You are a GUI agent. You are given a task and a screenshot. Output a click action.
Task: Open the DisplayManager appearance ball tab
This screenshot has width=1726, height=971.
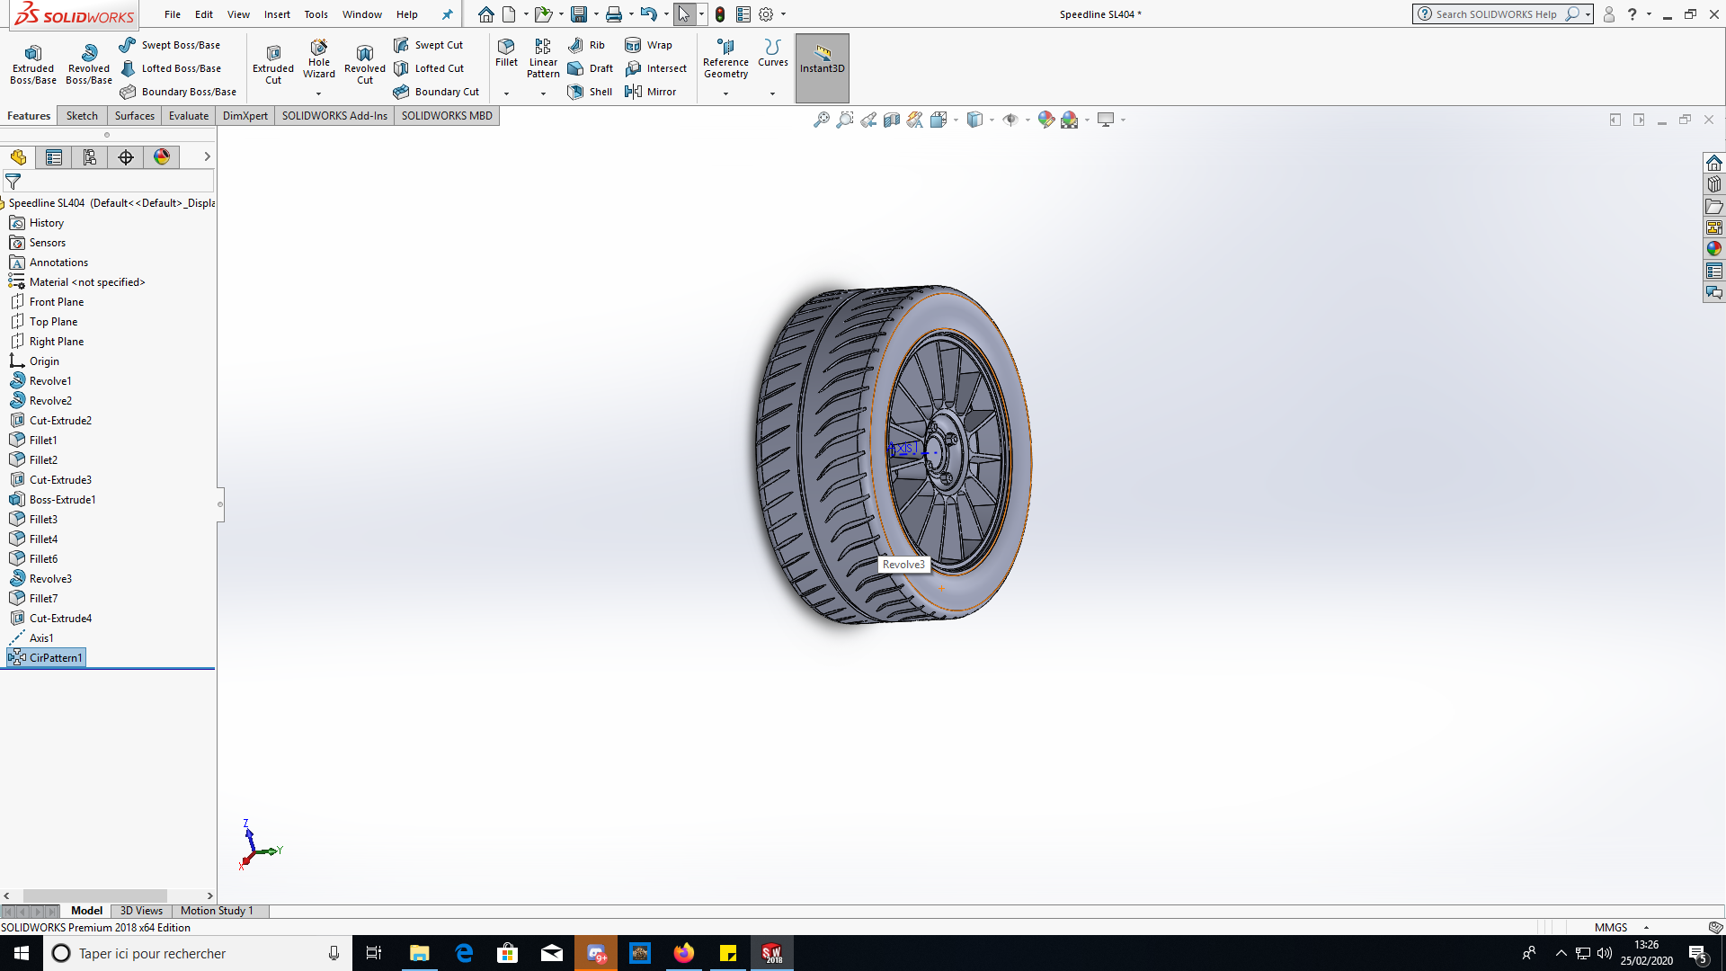[x=162, y=157]
